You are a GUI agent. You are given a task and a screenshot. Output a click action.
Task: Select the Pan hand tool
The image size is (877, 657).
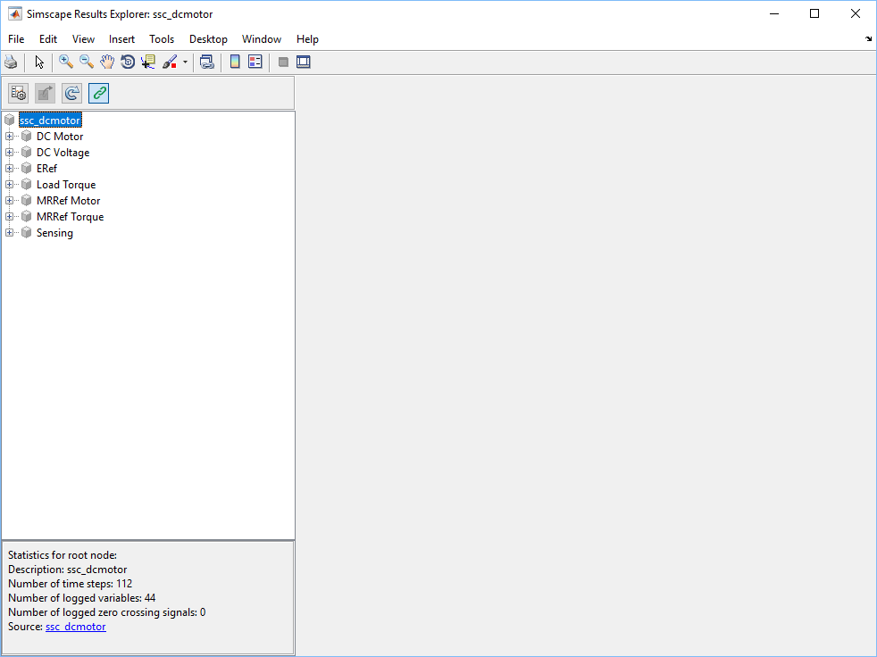[107, 62]
